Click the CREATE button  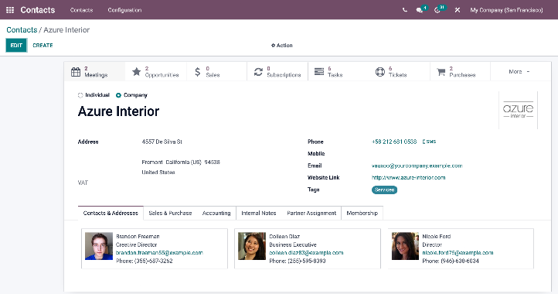point(43,45)
